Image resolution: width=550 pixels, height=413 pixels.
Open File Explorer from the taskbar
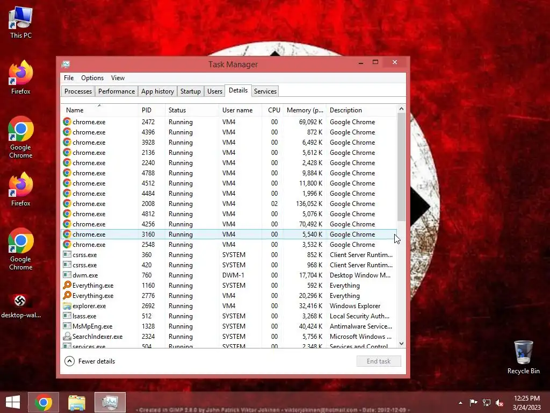click(76, 402)
